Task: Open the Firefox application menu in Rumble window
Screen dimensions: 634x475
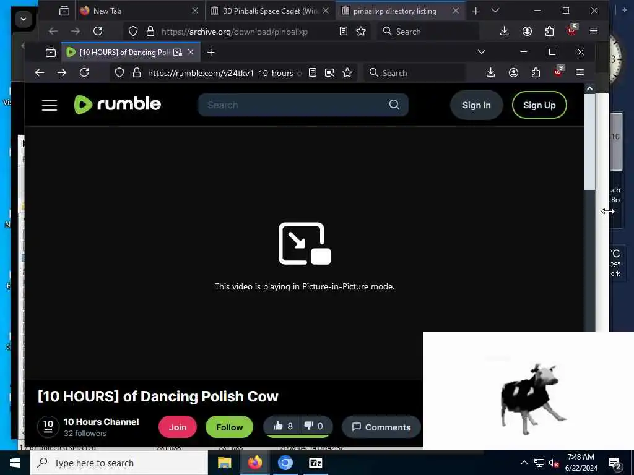Action: (x=580, y=72)
